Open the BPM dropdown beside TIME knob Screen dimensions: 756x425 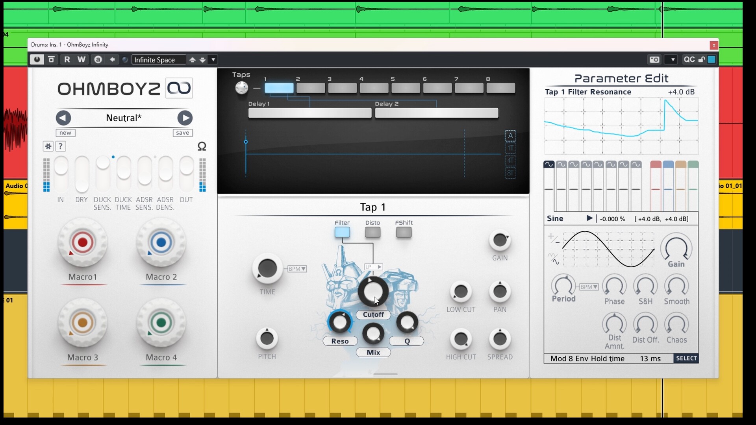click(x=297, y=269)
